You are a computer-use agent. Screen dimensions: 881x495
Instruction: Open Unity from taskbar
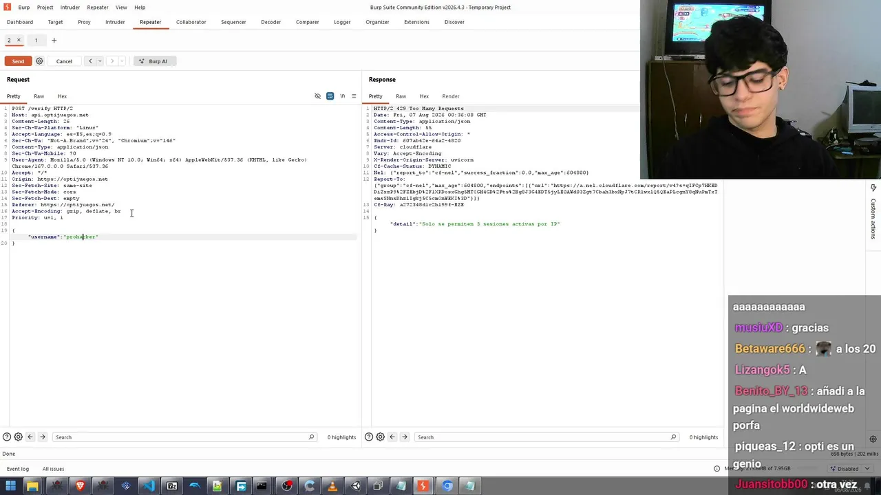click(356, 486)
